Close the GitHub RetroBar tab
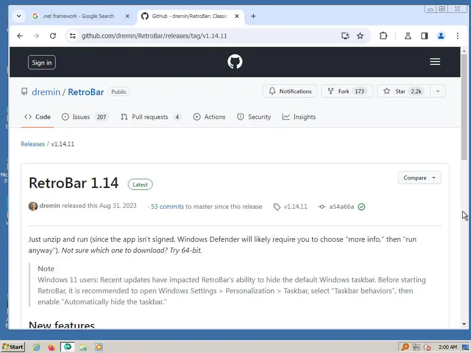471x353 pixels. 237,16
